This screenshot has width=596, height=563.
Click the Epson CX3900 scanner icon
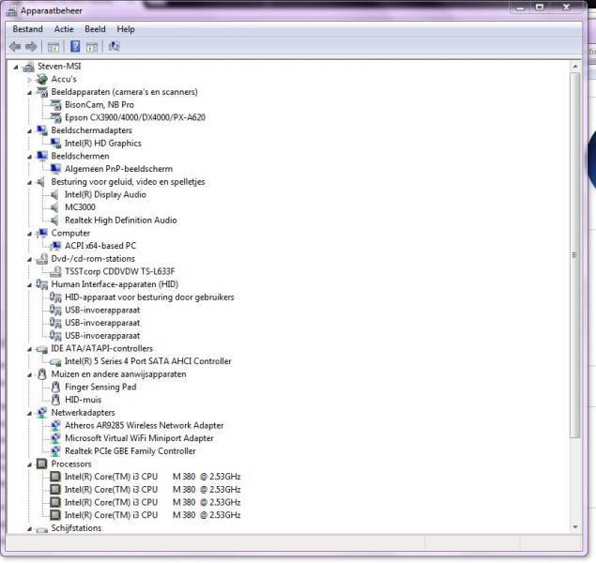tap(55, 118)
